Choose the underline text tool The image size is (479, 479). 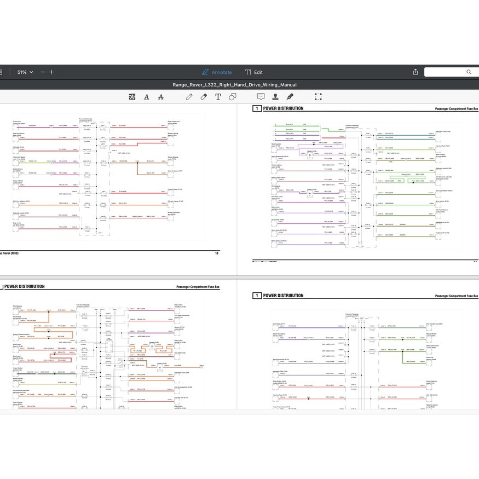pyautogui.click(x=146, y=97)
